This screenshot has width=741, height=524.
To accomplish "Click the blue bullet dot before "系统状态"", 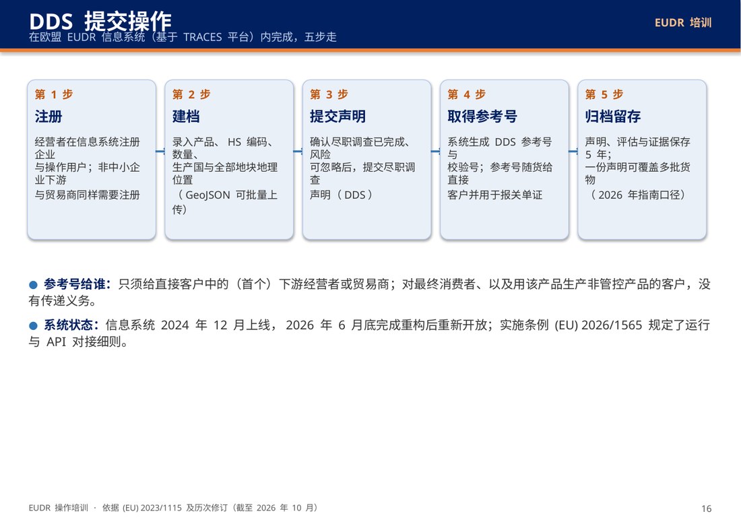I will [x=33, y=325].
